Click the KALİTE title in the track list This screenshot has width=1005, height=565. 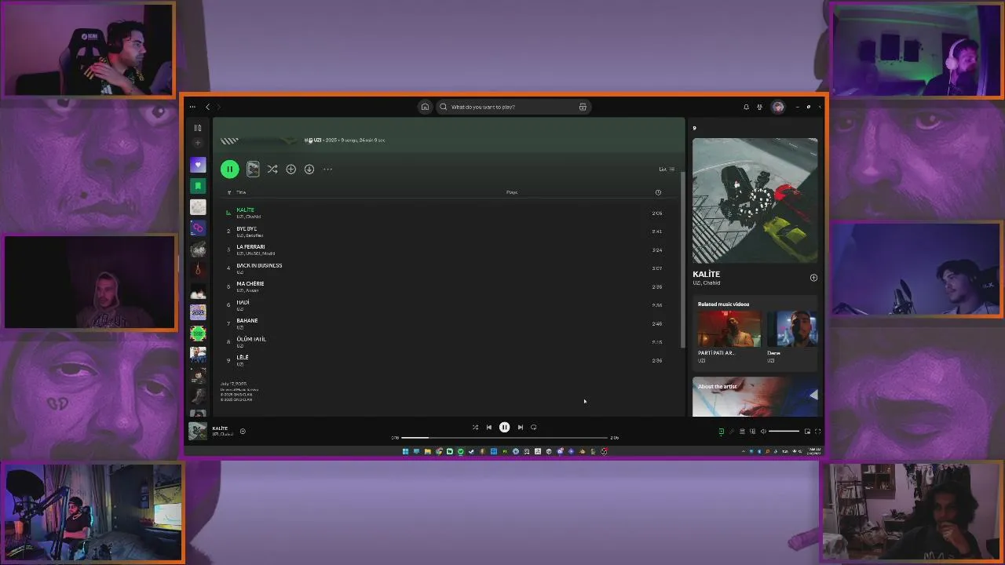pyautogui.click(x=246, y=210)
